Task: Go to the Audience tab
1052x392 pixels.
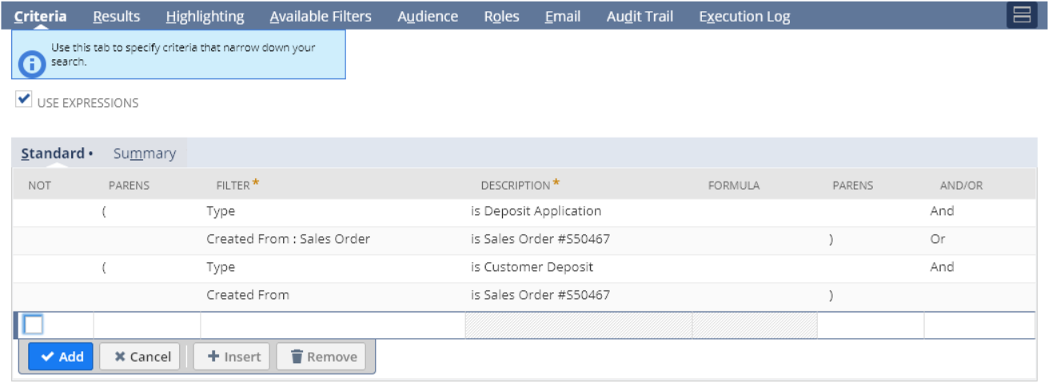Action: (x=428, y=16)
